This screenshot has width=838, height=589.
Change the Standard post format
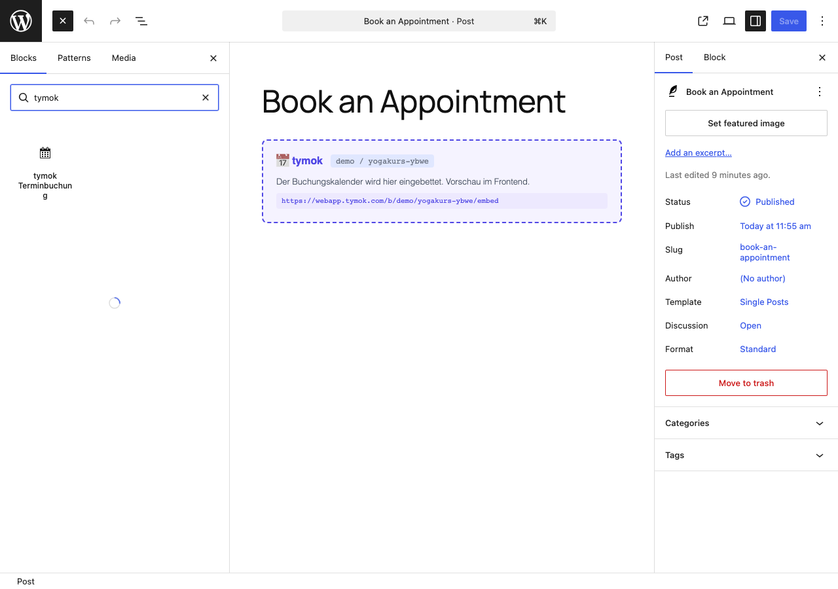point(757,349)
